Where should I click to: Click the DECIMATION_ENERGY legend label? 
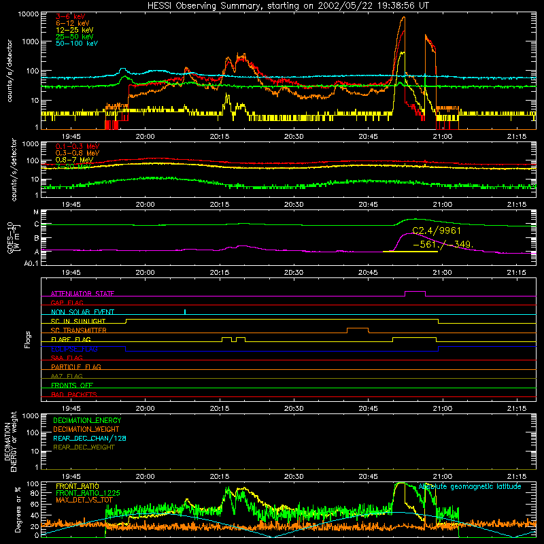point(87,420)
